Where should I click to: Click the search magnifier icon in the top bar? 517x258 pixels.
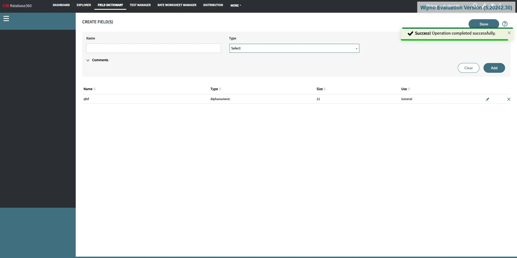[475, 5]
